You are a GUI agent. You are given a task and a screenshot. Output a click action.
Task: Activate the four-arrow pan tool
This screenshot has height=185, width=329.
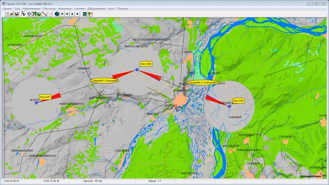pyautogui.click(x=29, y=14)
